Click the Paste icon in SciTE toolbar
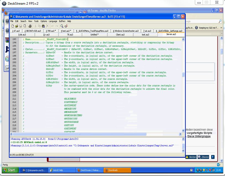 coord(43,26)
